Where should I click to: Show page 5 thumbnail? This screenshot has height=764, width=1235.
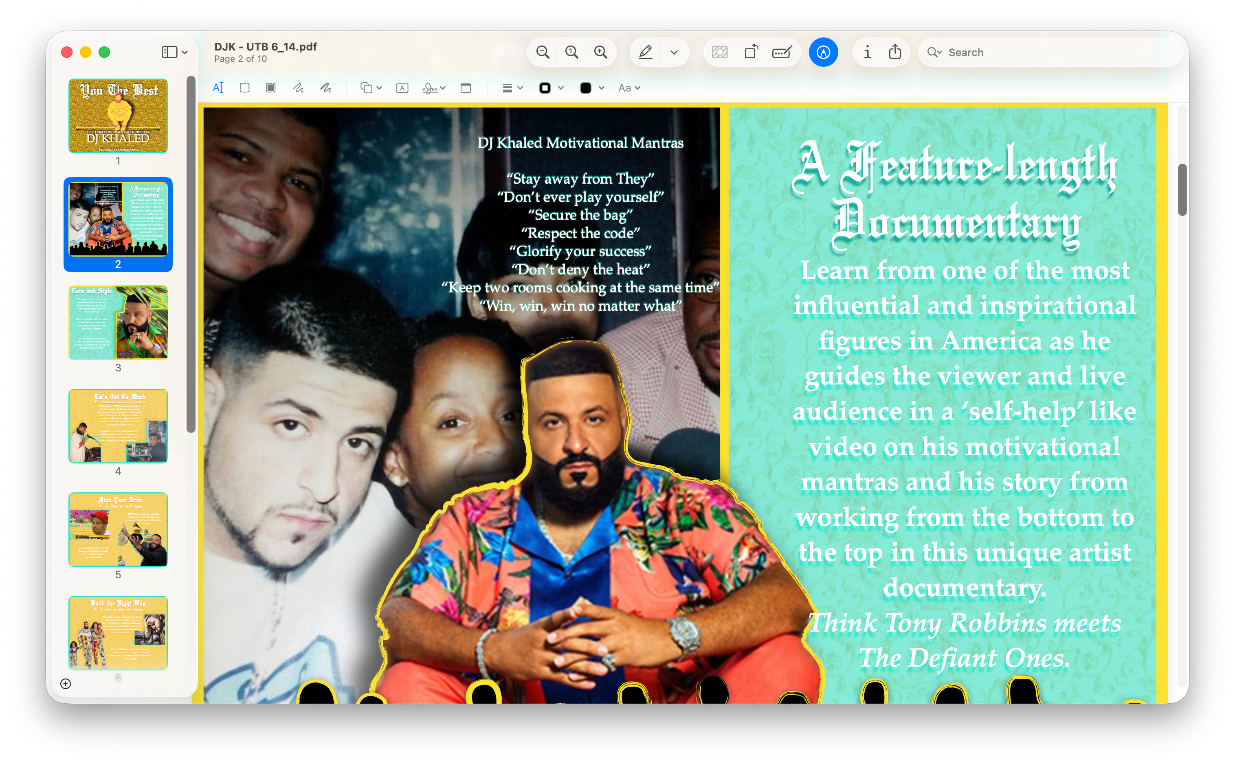118,529
